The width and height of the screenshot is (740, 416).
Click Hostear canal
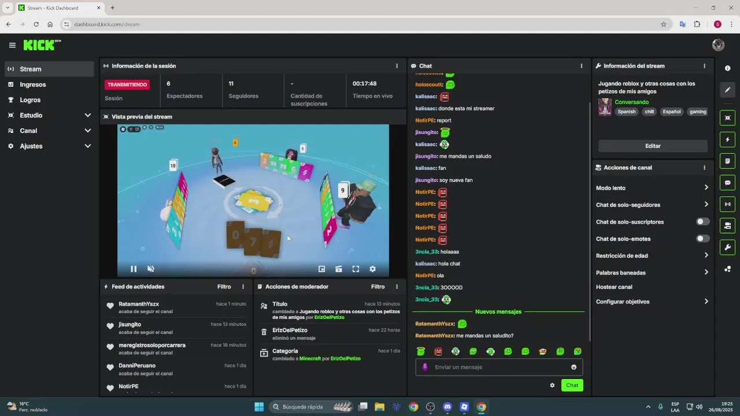[614, 287]
